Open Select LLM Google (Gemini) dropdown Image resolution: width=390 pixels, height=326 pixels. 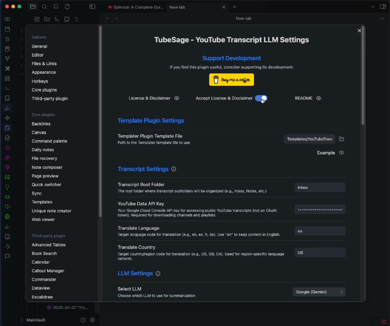pyautogui.click(x=319, y=292)
